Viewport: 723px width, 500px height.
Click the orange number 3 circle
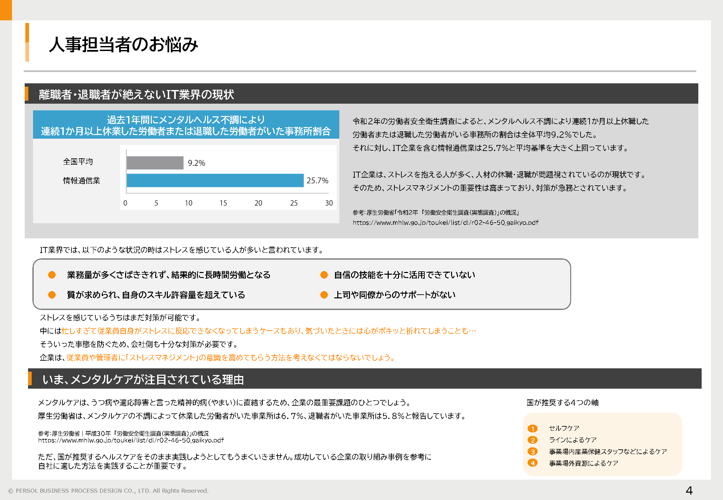[532, 452]
